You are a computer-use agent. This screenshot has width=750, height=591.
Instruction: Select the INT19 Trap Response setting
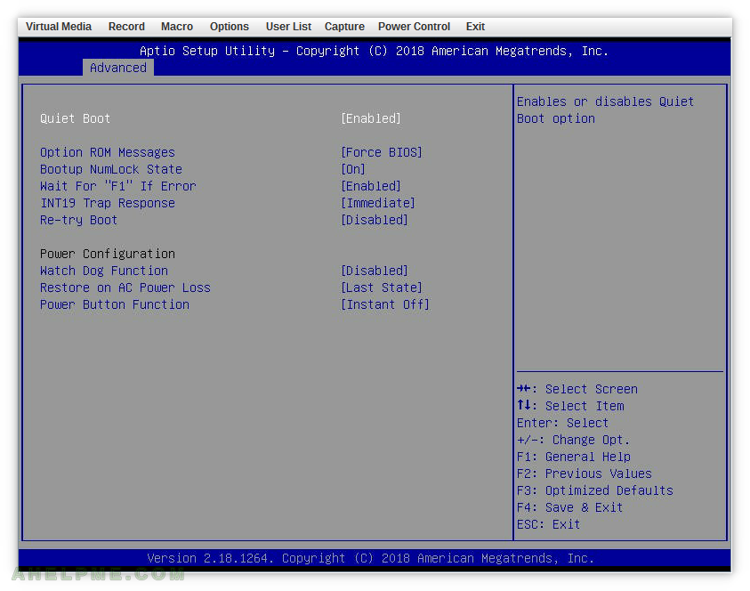(x=107, y=203)
